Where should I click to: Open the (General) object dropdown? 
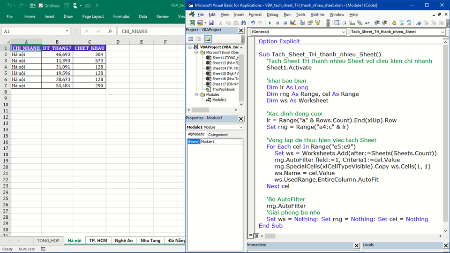coord(343,32)
